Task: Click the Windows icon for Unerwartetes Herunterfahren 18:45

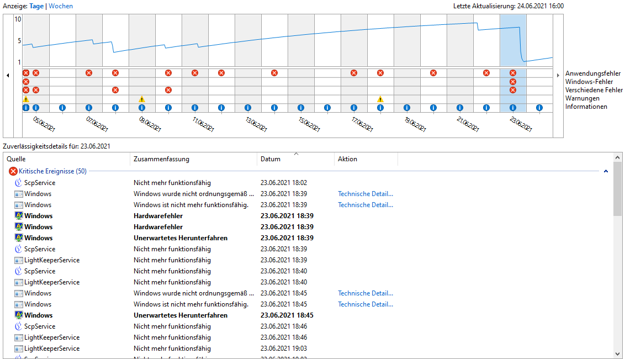Action: [18, 315]
